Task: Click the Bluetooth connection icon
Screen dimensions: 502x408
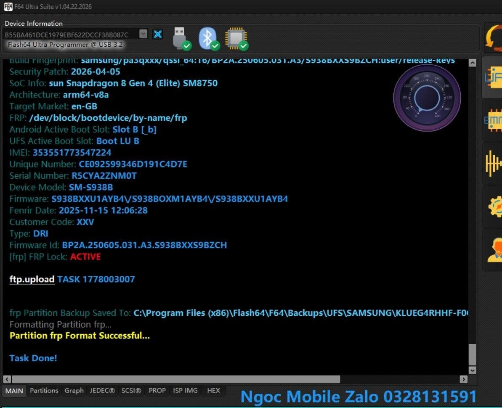Action: (209, 38)
